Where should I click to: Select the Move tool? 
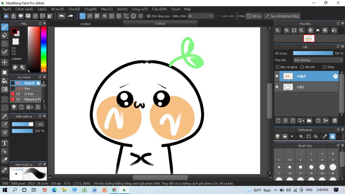(5, 62)
